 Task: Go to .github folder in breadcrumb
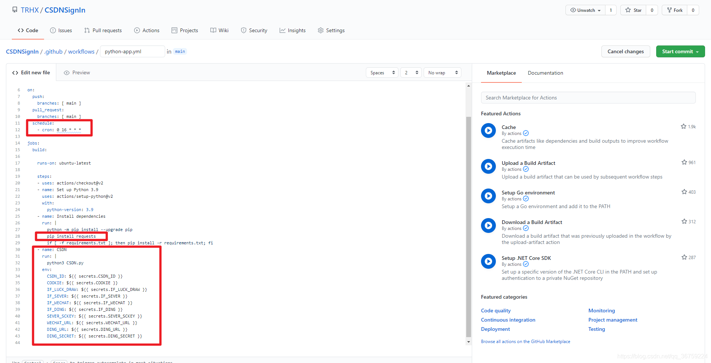pyautogui.click(x=53, y=51)
